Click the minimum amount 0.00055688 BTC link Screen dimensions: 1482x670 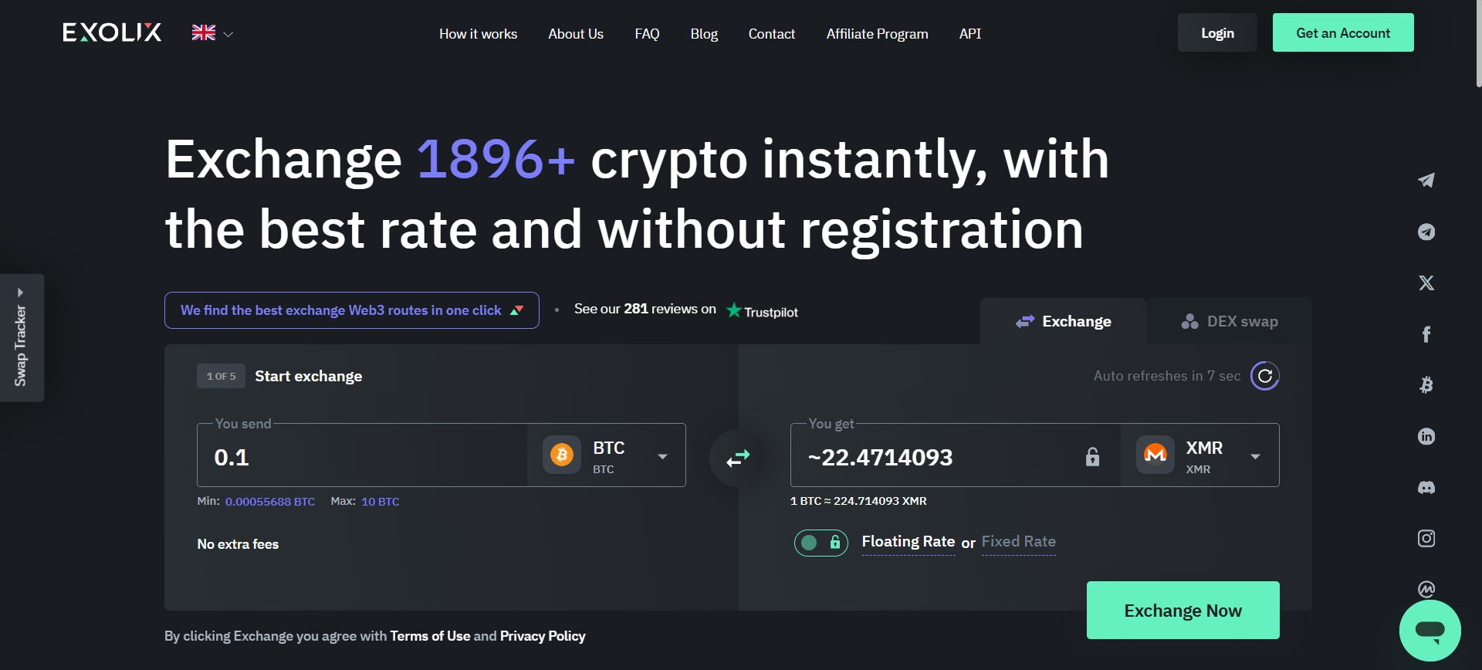click(269, 501)
